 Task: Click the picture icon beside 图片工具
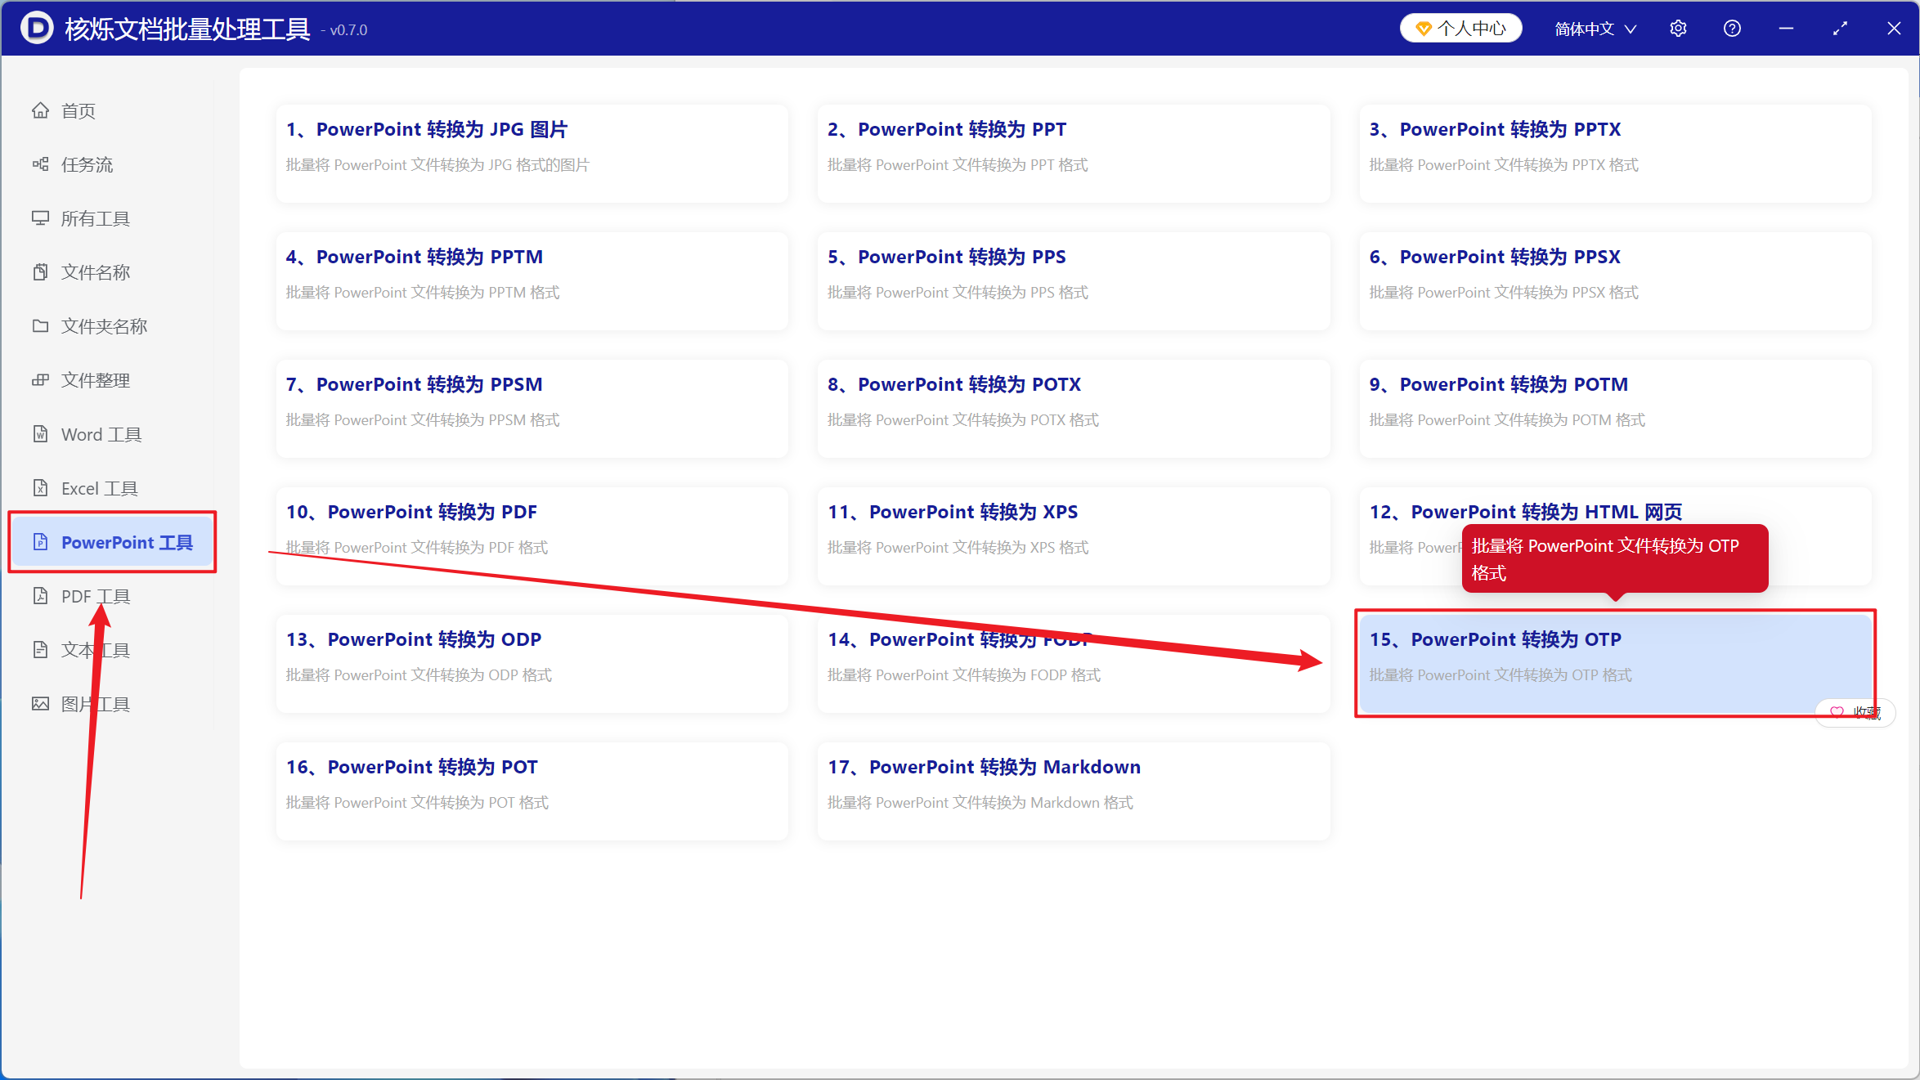(40, 704)
